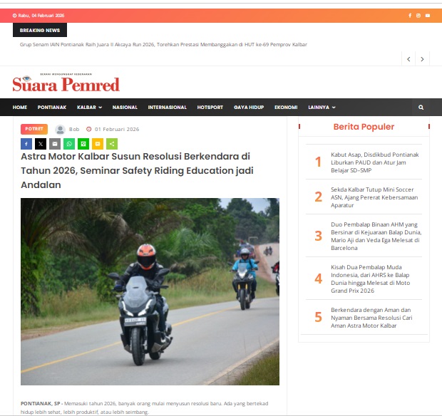Viewport: 442px width, 416px height.
Task: Open the HOTSPORT menu section
Action: tap(210, 108)
